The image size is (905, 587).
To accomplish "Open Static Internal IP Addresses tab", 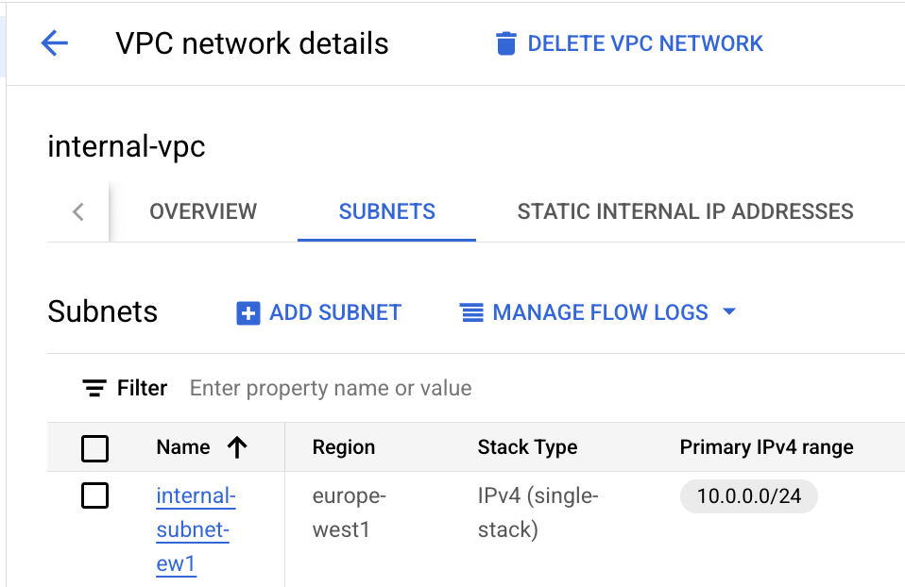I will 685,211.
